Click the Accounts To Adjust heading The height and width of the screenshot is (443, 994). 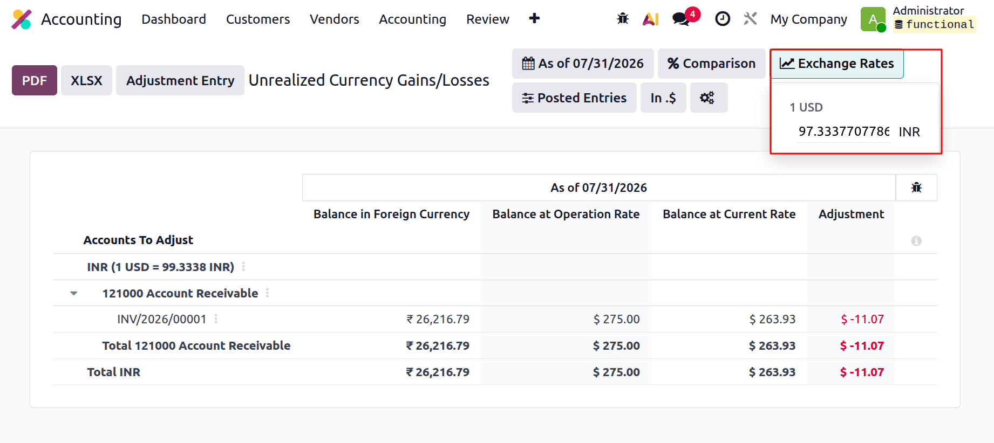click(x=138, y=240)
